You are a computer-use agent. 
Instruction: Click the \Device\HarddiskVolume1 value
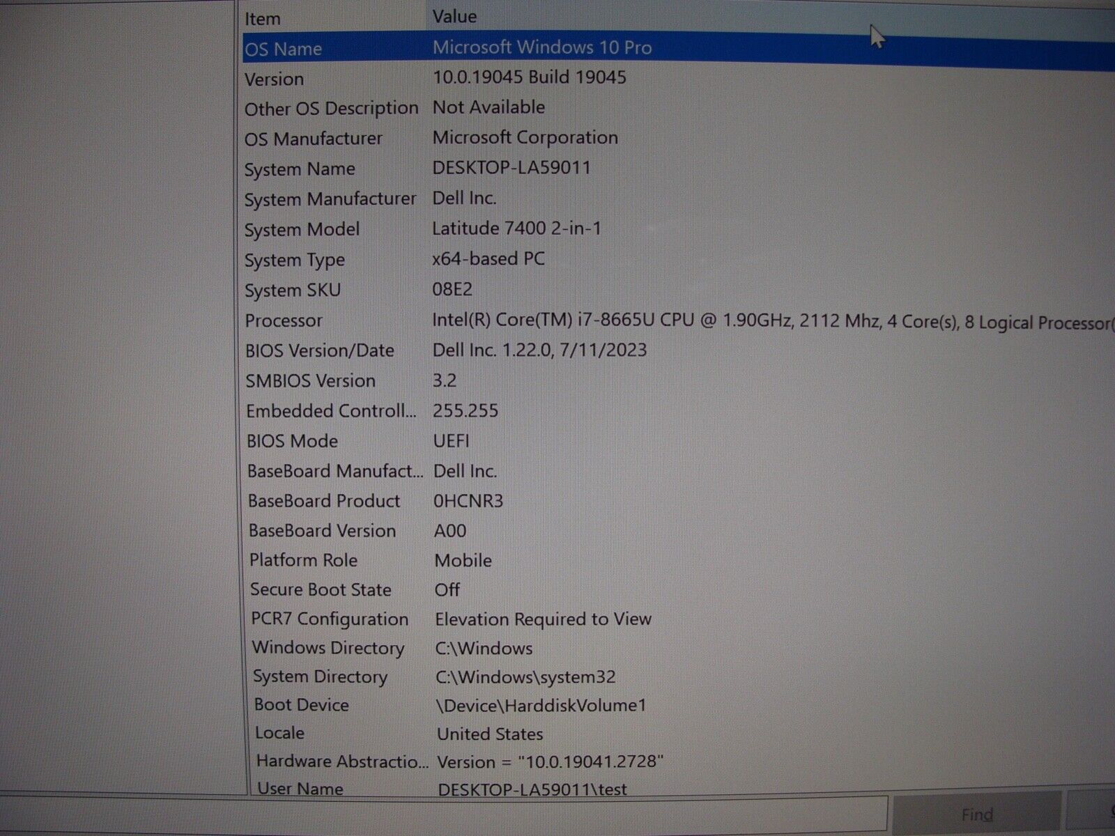tap(541, 706)
